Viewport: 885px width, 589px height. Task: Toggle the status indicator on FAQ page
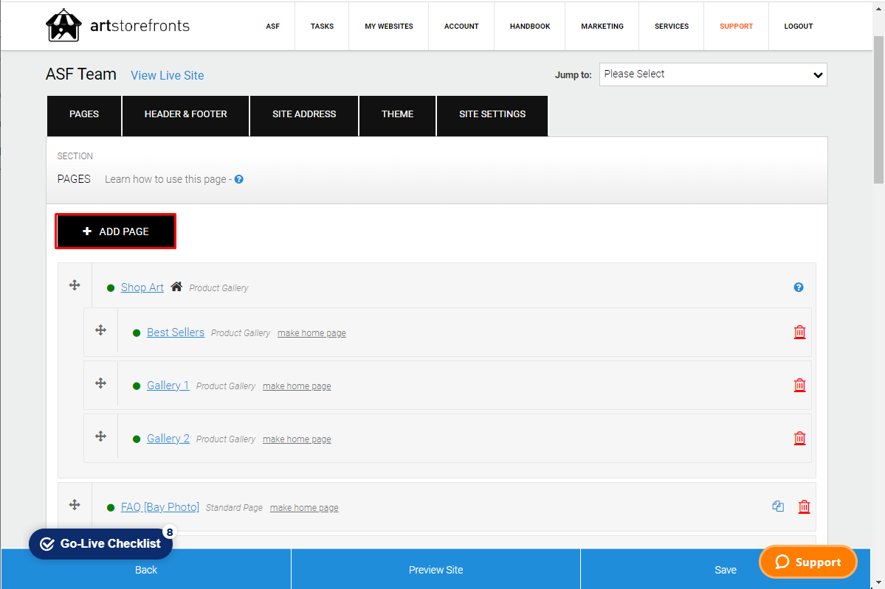[111, 506]
